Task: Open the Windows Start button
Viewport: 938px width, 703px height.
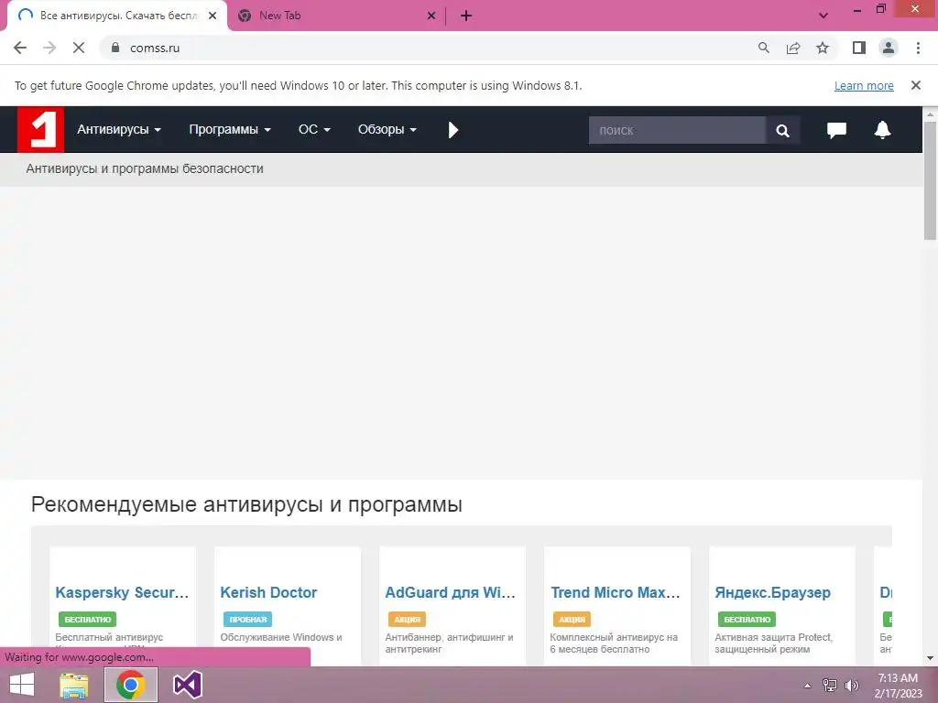Action: point(22,685)
